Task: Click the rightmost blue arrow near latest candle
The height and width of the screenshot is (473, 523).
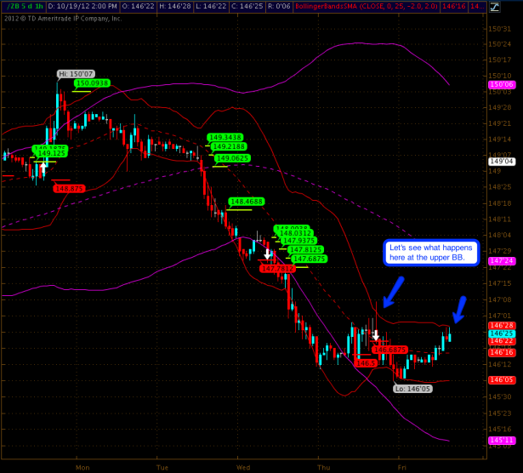Action: (460, 309)
